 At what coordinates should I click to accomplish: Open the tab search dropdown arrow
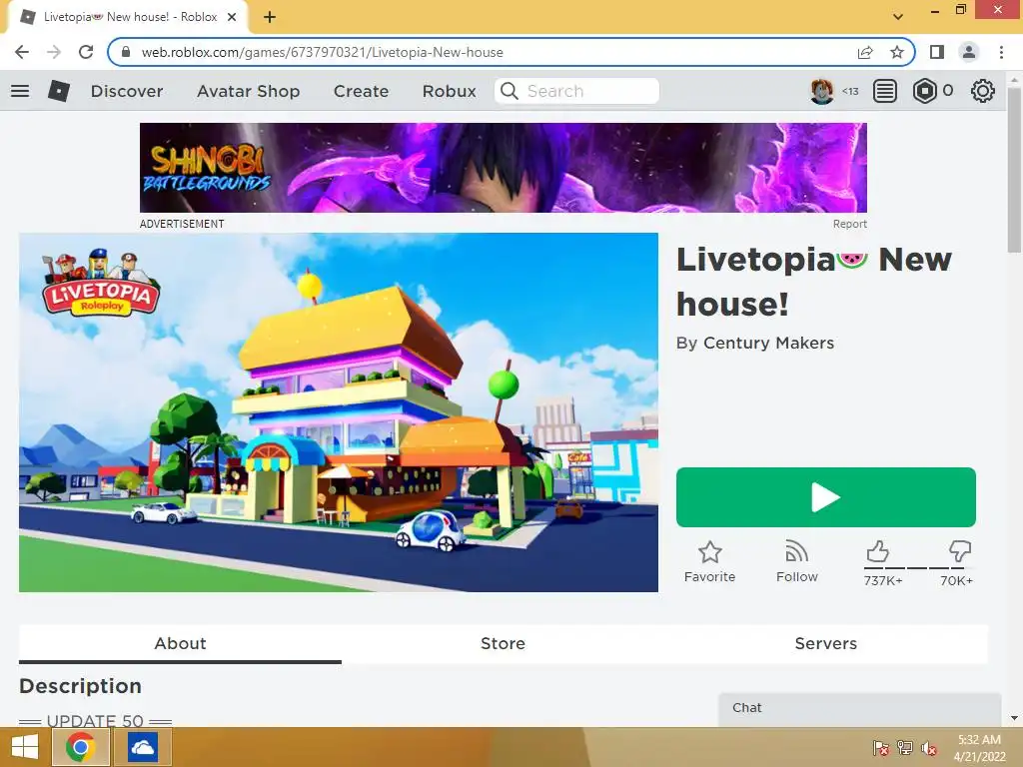(898, 17)
